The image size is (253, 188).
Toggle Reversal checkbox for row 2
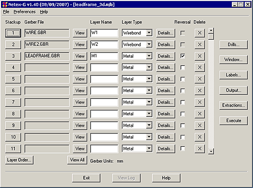coord(183,45)
